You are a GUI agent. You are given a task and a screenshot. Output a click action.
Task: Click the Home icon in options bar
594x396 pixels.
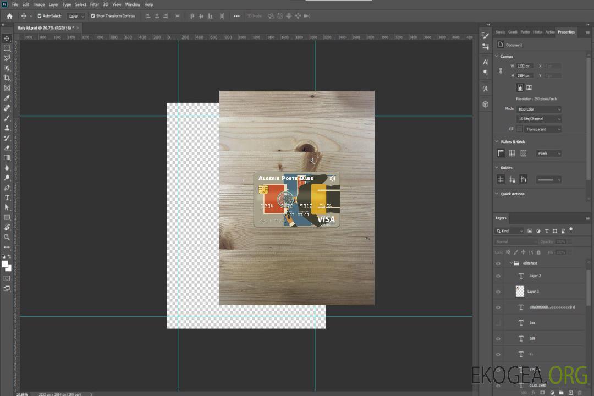click(x=9, y=16)
